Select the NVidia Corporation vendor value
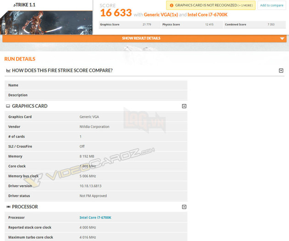The width and height of the screenshot is (289, 241). click(x=94, y=127)
